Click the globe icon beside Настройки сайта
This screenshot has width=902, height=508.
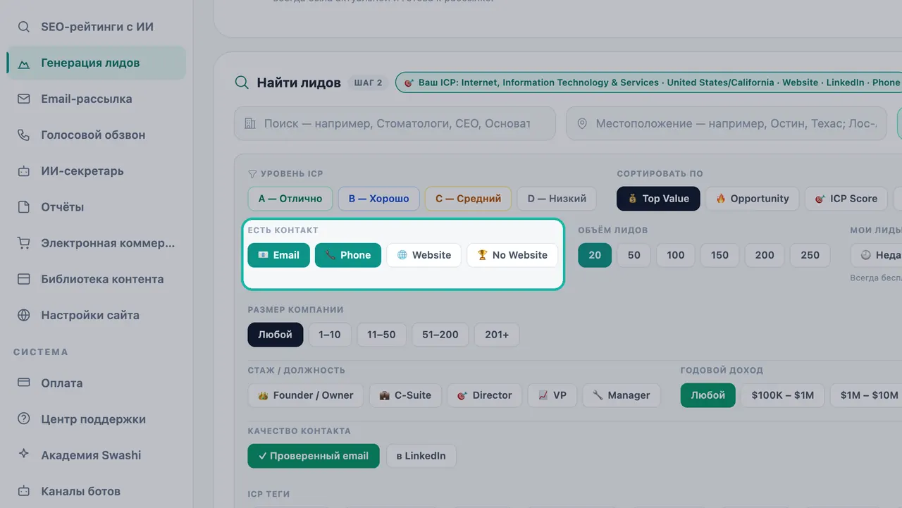pyautogui.click(x=24, y=315)
